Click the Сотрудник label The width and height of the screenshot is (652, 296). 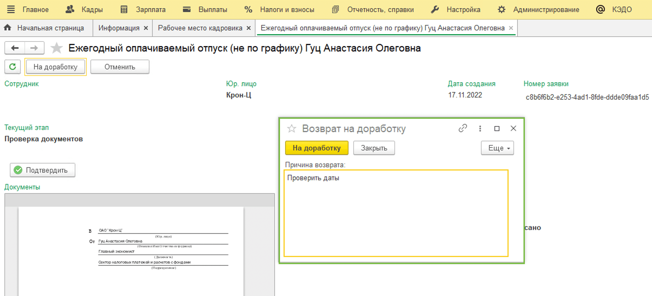tap(22, 84)
